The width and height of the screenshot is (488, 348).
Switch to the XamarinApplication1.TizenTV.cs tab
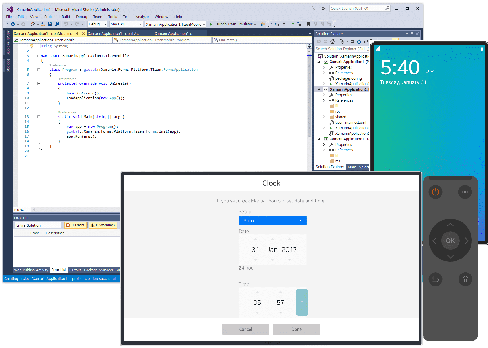(x=114, y=33)
